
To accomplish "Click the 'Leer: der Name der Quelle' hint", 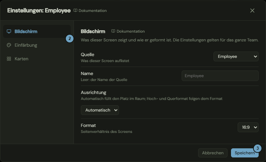I will (104, 80).
